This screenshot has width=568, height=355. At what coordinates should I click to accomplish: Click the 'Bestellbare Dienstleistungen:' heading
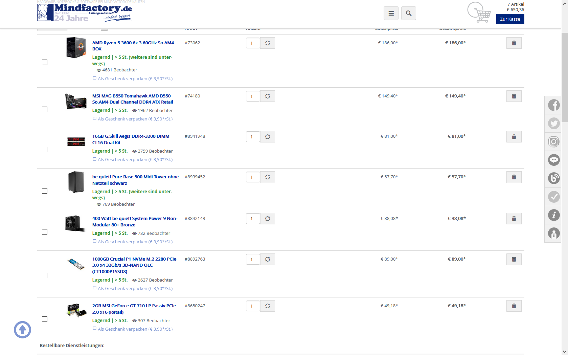(x=72, y=346)
